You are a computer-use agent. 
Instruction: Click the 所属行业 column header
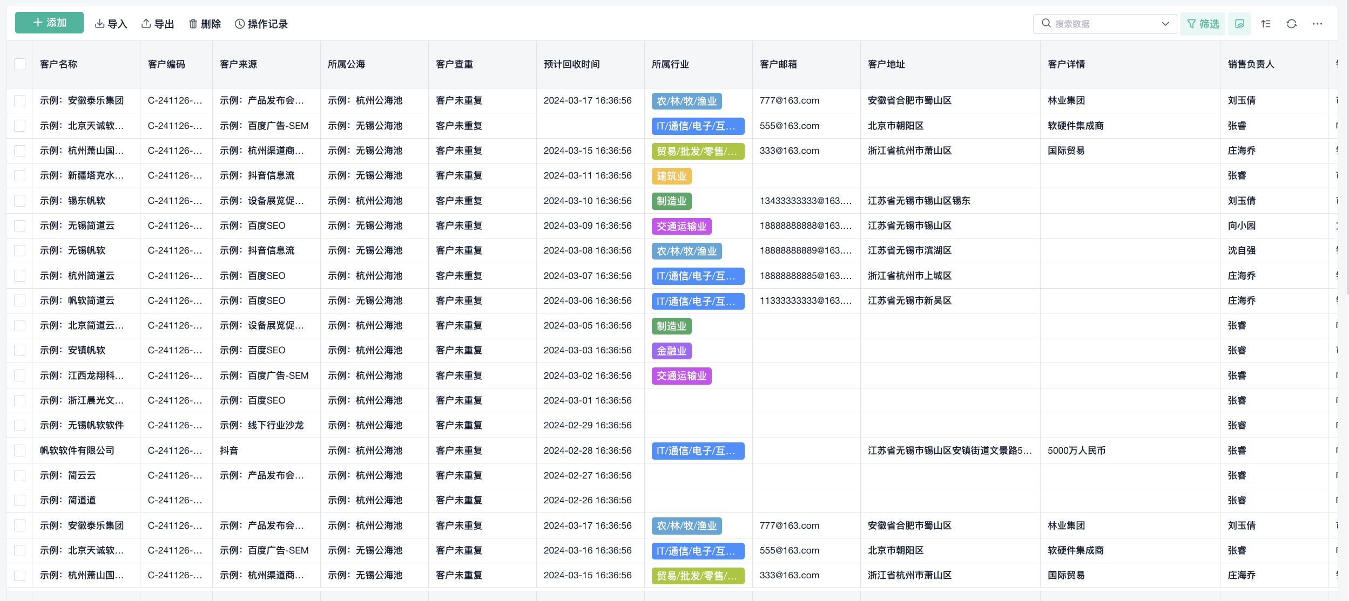(x=670, y=64)
